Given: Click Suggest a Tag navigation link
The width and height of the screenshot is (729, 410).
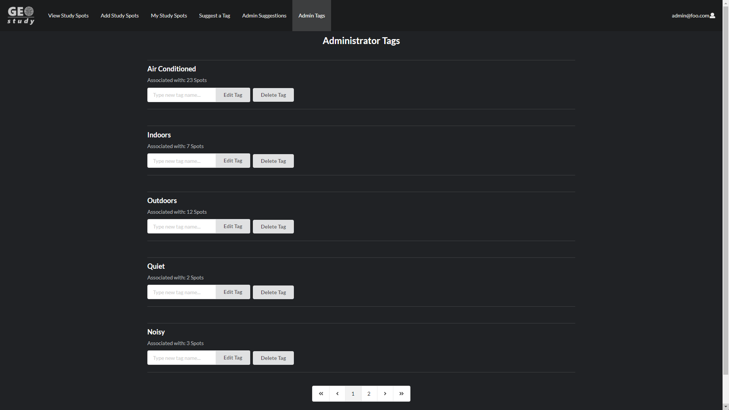Looking at the screenshot, I should pos(214,16).
